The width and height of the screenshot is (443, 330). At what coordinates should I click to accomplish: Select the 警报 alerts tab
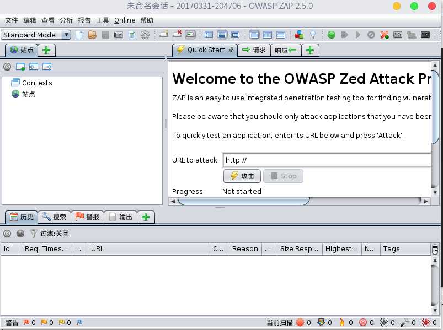coord(87,217)
